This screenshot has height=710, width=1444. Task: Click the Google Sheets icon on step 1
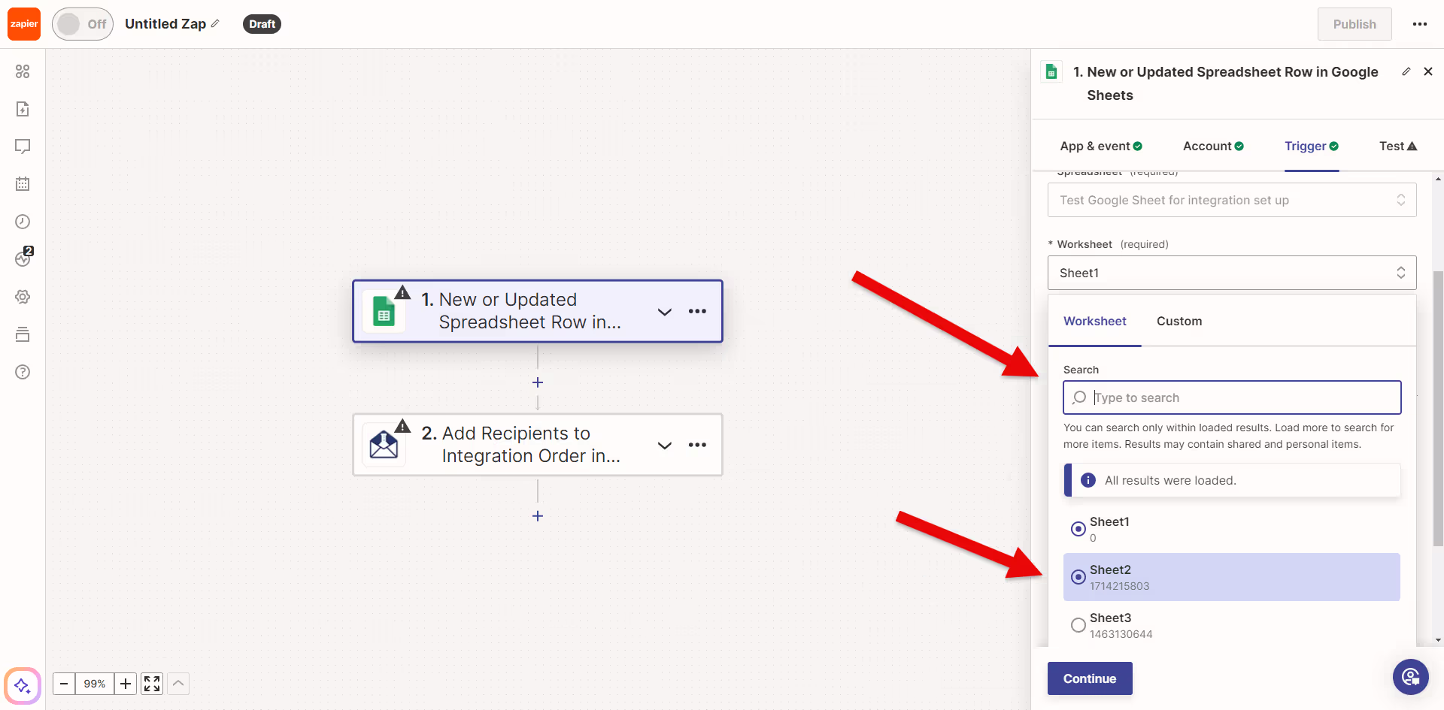pos(384,312)
